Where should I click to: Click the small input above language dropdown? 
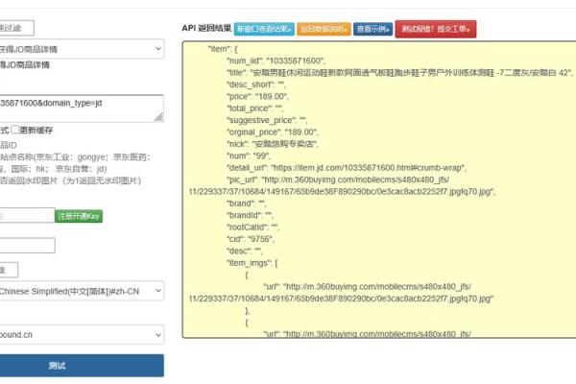(9, 270)
